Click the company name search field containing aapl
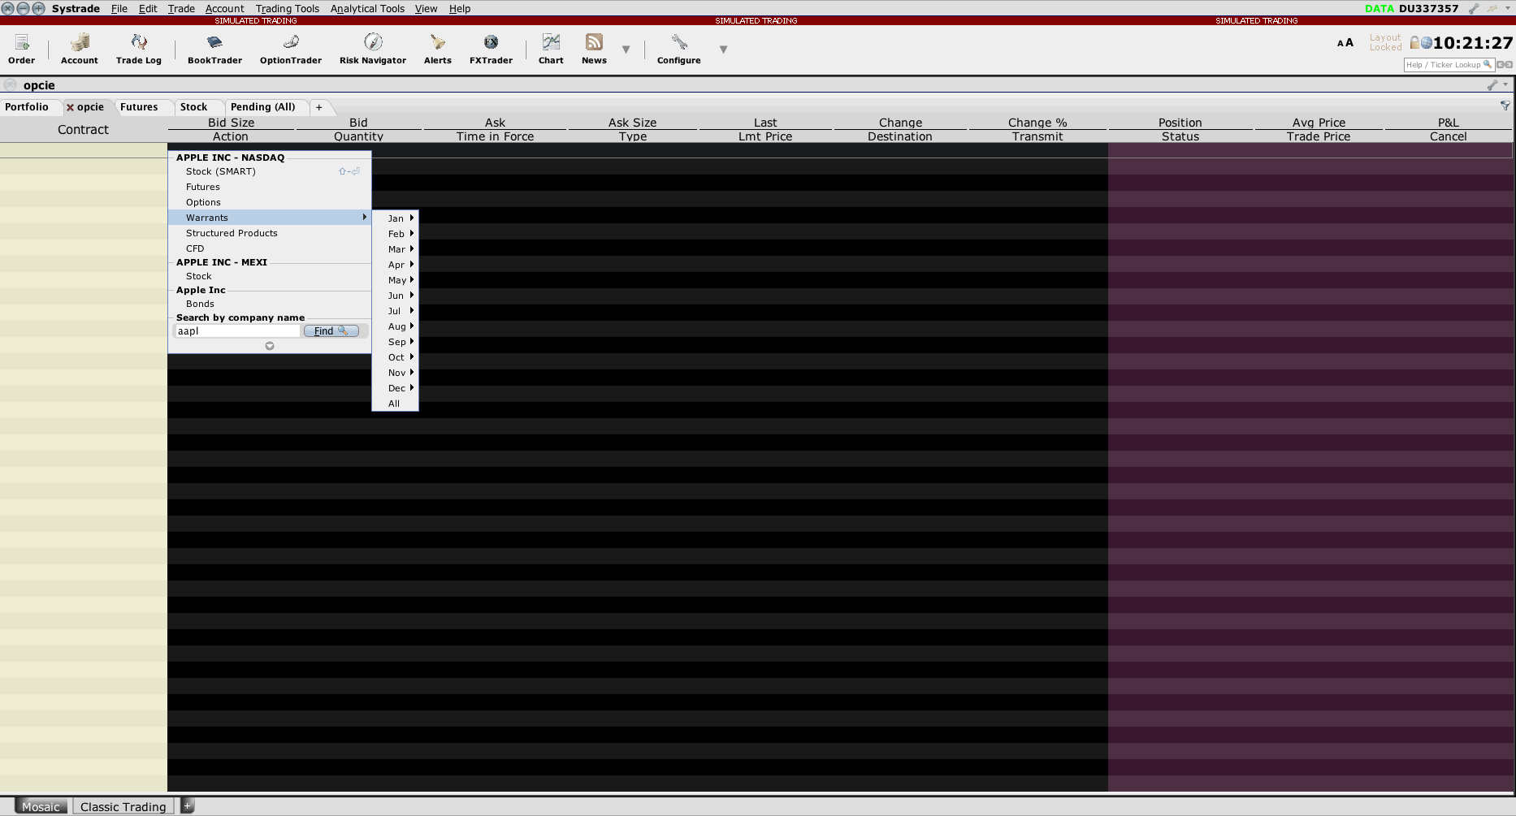1516x816 pixels. coord(238,331)
